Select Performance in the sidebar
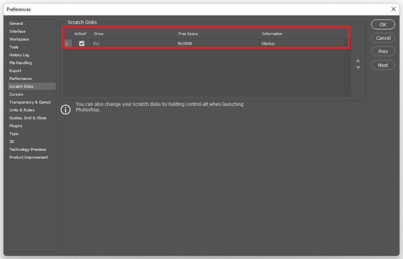Image resolution: width=403 pixels, height=259 pixels. (20, 79)
